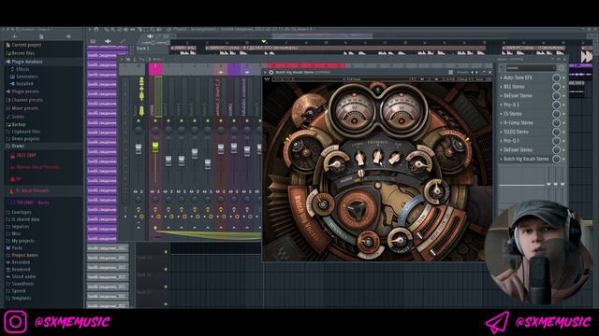Open the 2022 TRAP drum kit

[x=26, y=156]
